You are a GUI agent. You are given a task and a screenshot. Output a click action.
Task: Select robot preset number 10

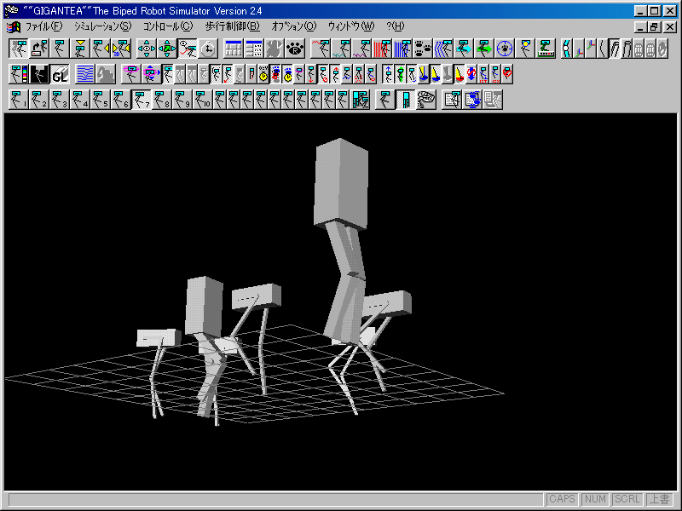tap(203, 100)
